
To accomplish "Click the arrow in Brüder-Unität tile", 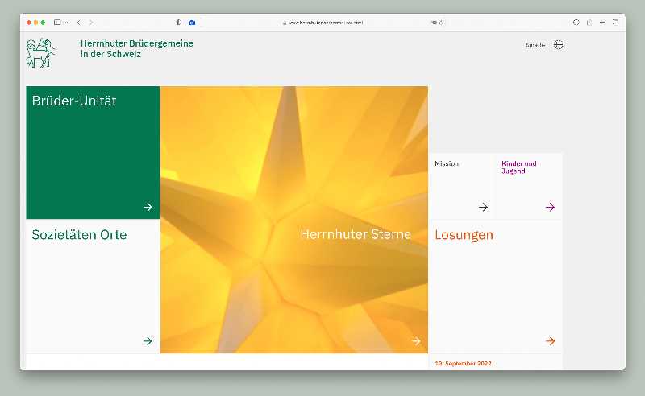I will click(x=148, y=207).
